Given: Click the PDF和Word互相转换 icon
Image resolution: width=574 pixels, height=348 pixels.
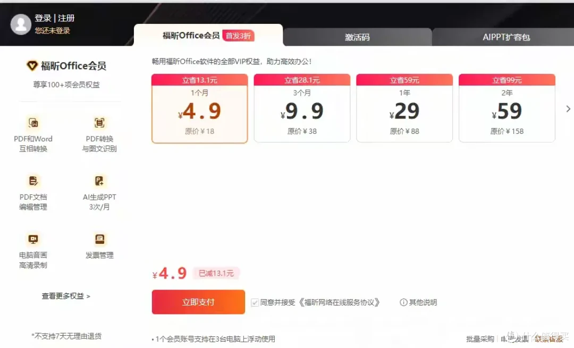Looking at the screenshot, I should click(x=33, y=123).
